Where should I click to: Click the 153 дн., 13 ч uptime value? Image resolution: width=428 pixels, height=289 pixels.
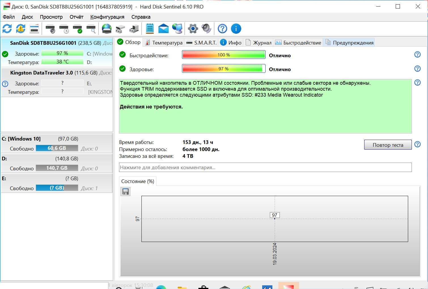198,142
